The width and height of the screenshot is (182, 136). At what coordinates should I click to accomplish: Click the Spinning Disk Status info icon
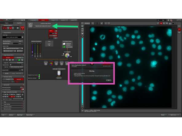pos(21,87)
